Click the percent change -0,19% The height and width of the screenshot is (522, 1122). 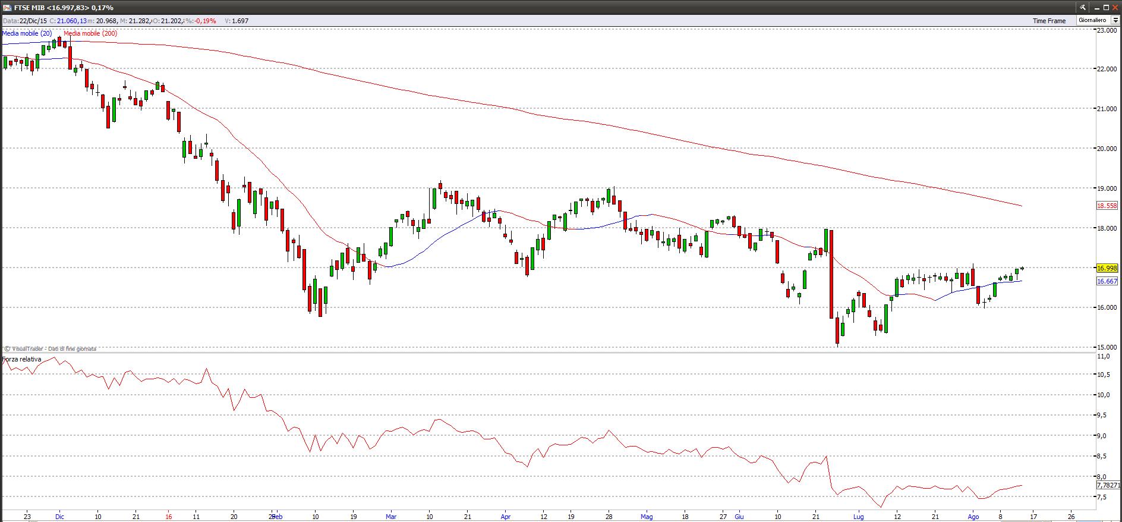(206, 21)
